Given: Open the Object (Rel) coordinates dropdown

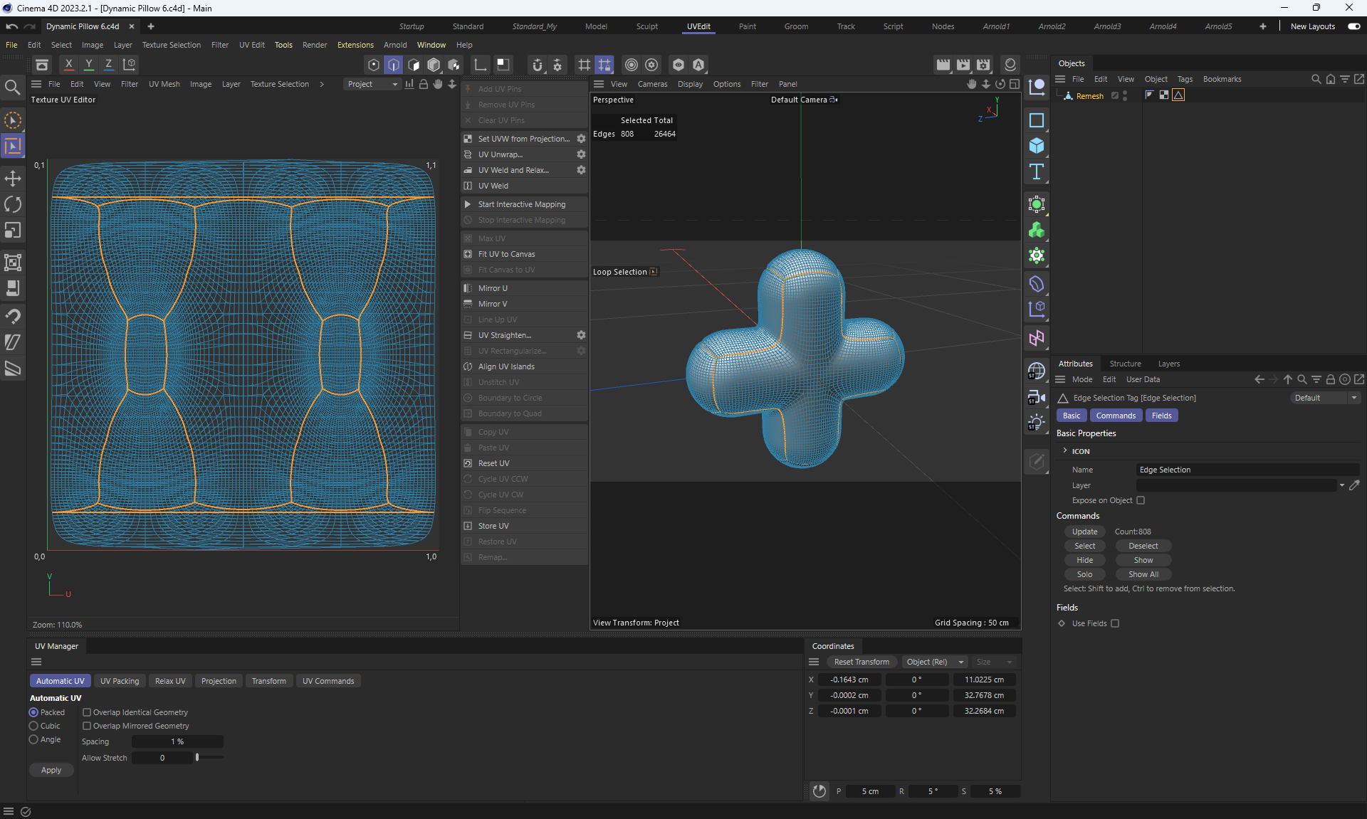Looking at the screenshot, I should [x=935, y=662].
